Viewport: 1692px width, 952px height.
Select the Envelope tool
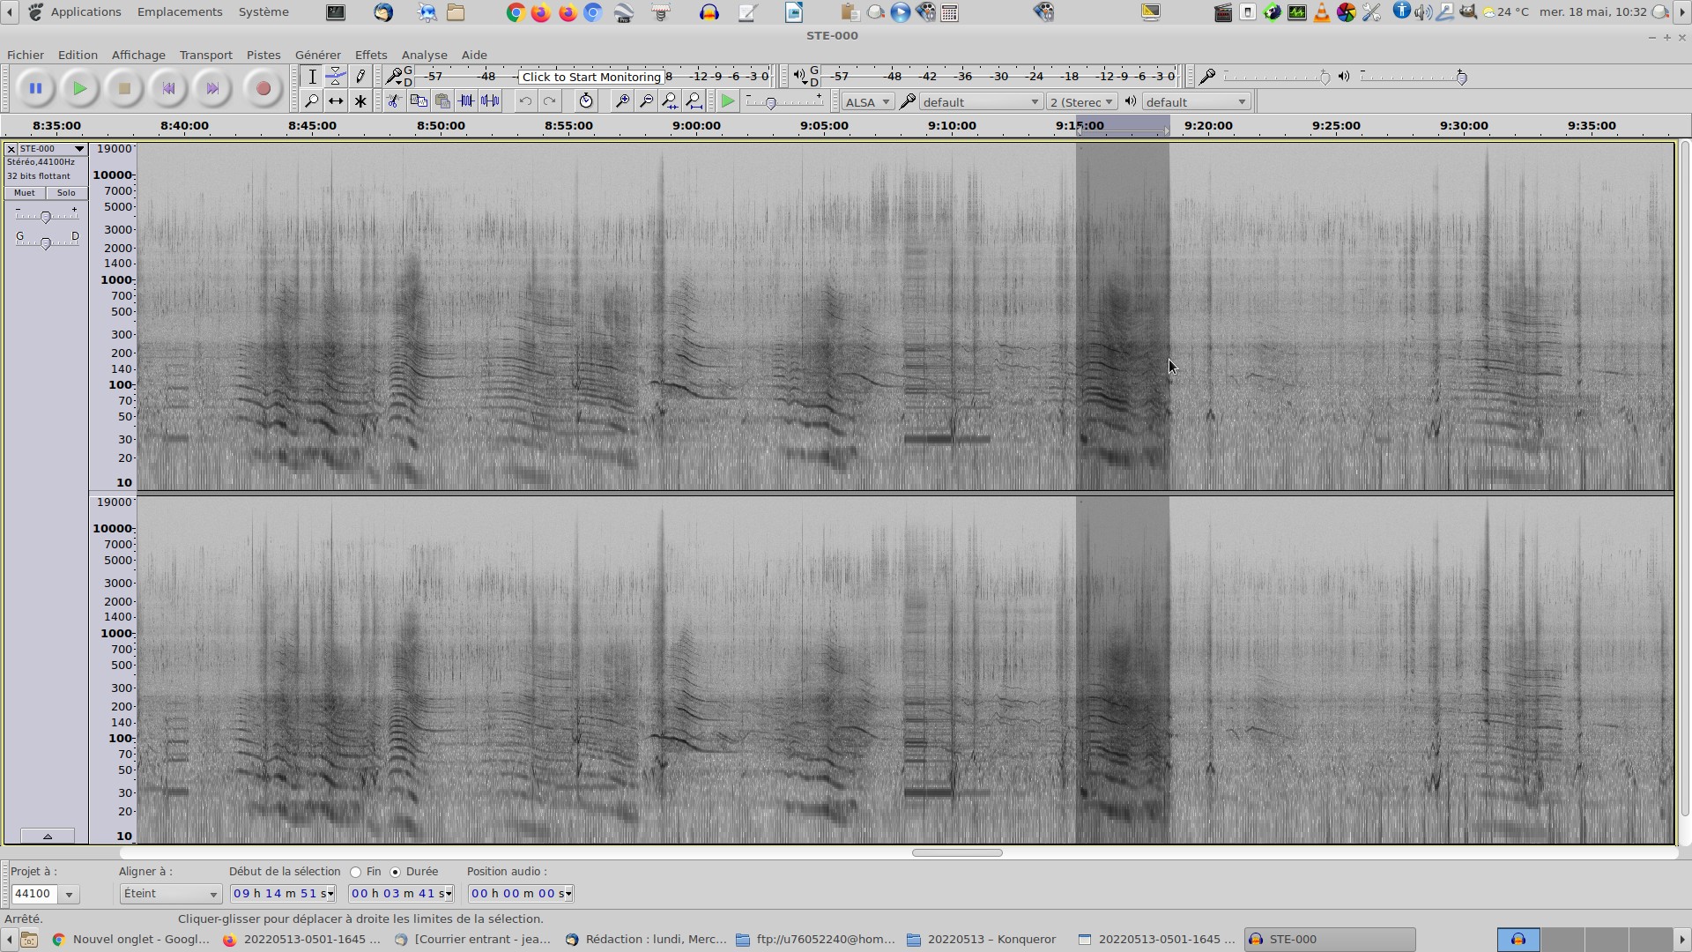pos(336,77)
